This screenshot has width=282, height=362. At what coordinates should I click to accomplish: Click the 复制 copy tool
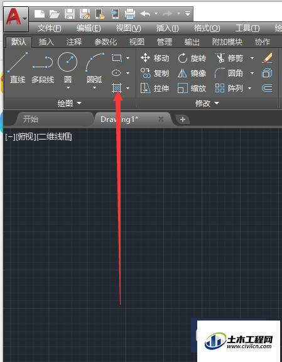[x=155, y=73]
